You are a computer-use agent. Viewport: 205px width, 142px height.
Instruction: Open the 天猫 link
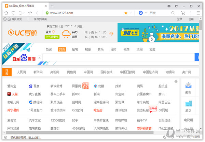tap(12, 94)
